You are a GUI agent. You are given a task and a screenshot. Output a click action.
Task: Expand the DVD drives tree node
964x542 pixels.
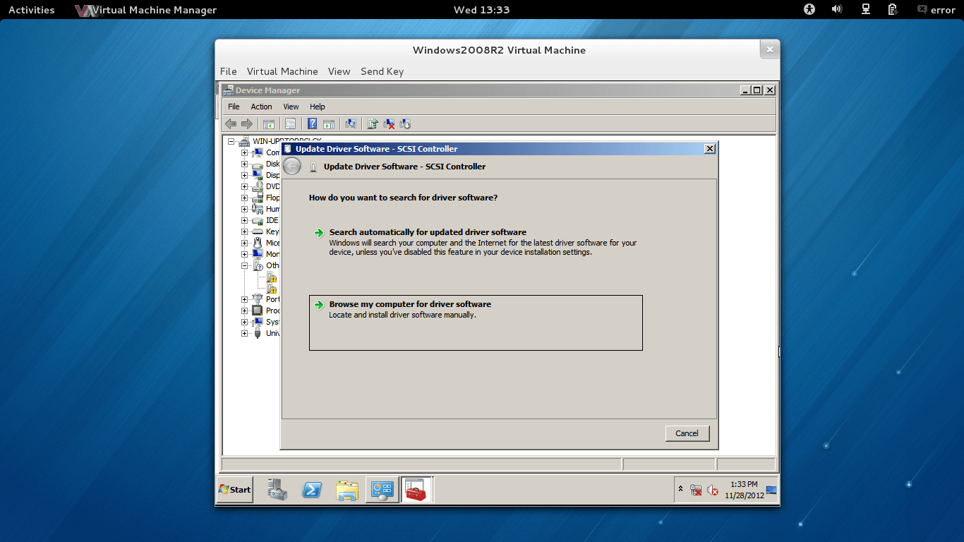pos(245,186)
